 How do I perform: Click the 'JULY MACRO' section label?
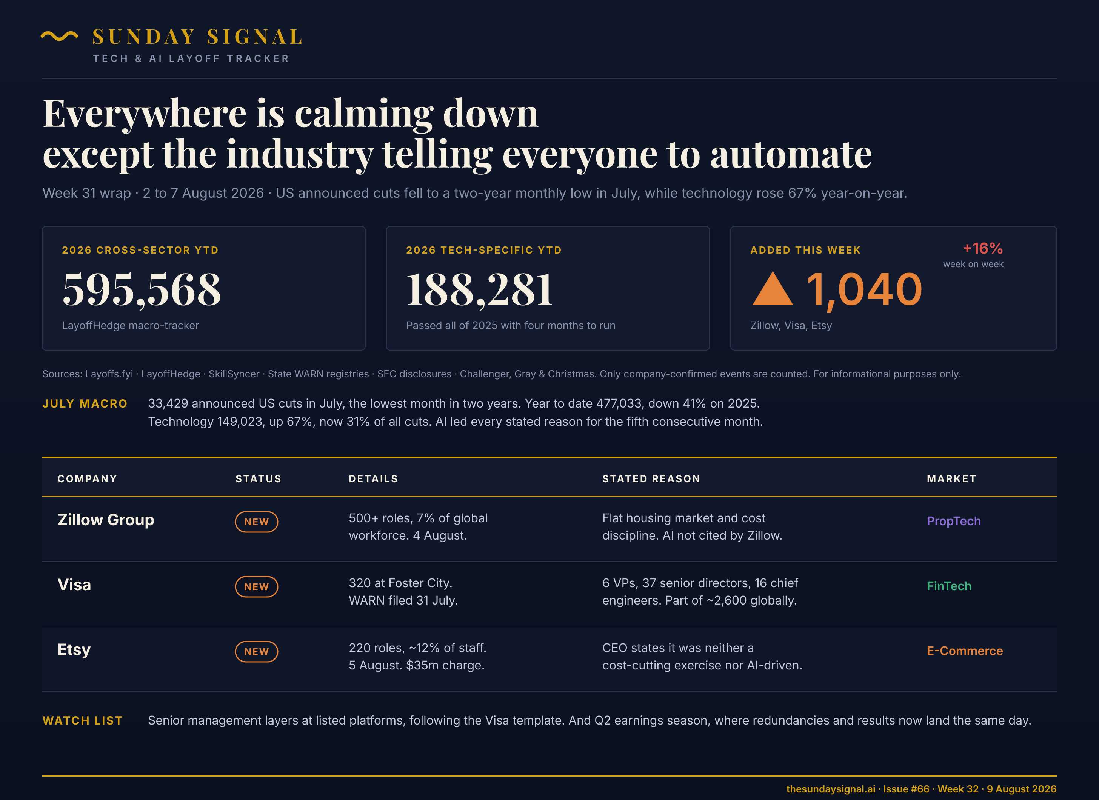click(x=85, y=404)
